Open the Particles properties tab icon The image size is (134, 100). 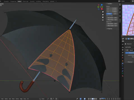click(123, 66)
